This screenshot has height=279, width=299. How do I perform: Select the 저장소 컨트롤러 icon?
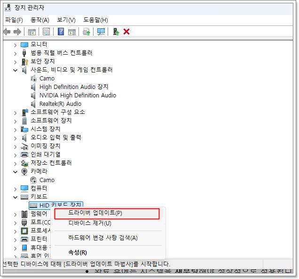point(24,163)
